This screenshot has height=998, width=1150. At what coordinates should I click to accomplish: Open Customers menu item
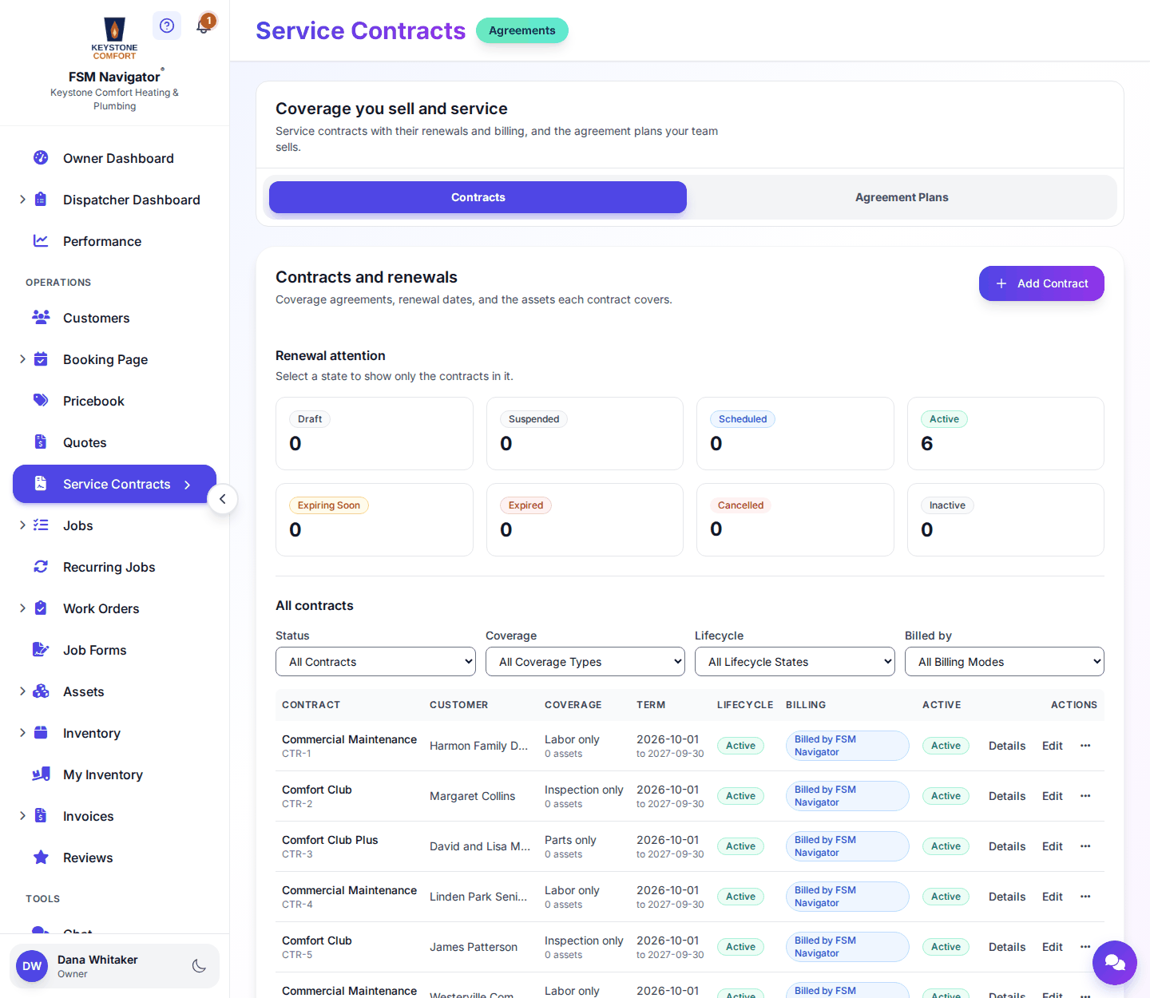pos(114,318)
